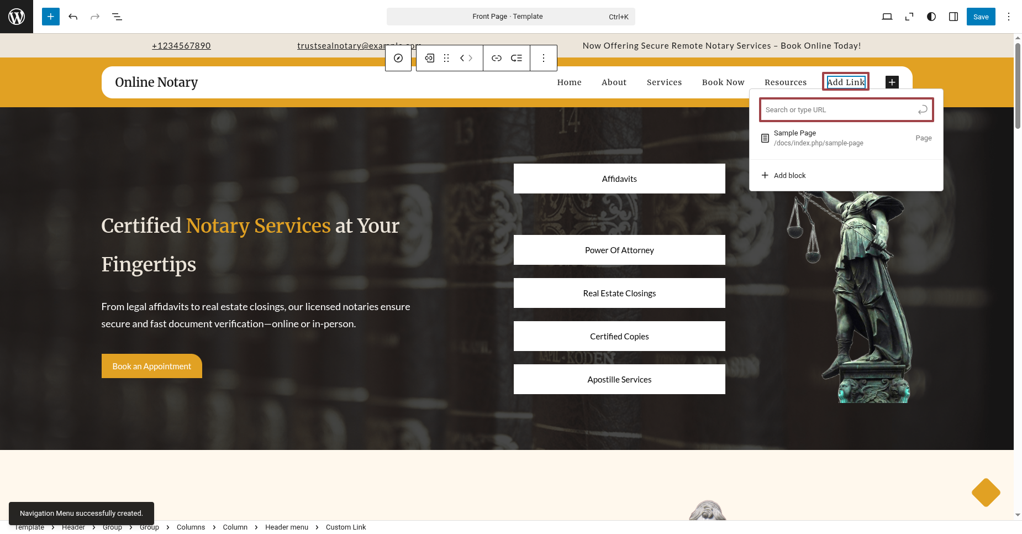Click the undo arrow in top bar
This screenshot has height=534, width=1022.
pos(73,17)
